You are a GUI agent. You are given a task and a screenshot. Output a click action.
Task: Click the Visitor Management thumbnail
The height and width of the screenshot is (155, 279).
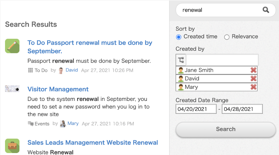(x=12, y=89)
